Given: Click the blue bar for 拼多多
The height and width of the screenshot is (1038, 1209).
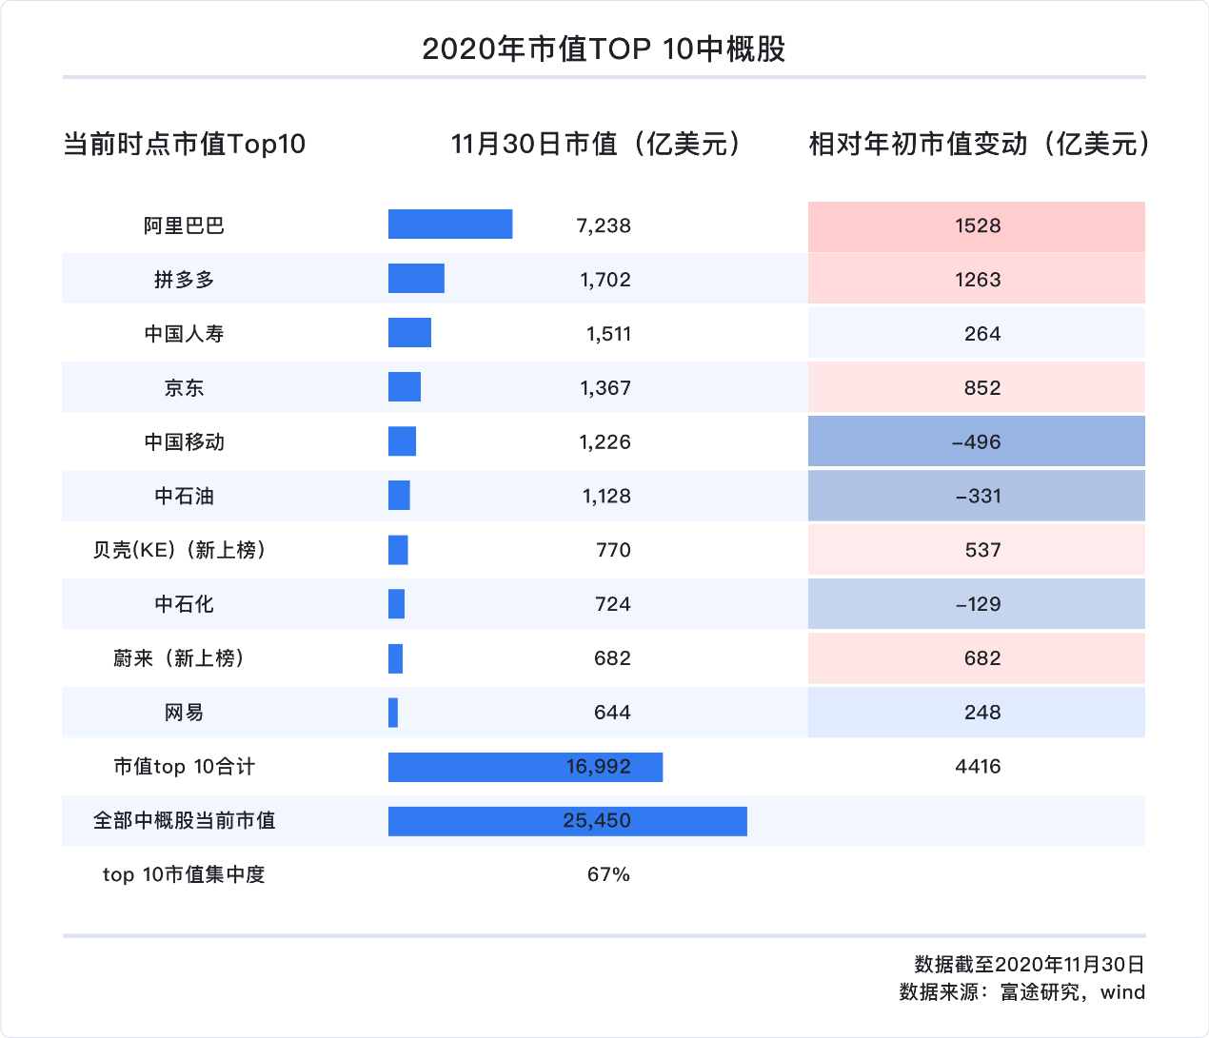Looking at the screenshot, I should tap(416, 279).
